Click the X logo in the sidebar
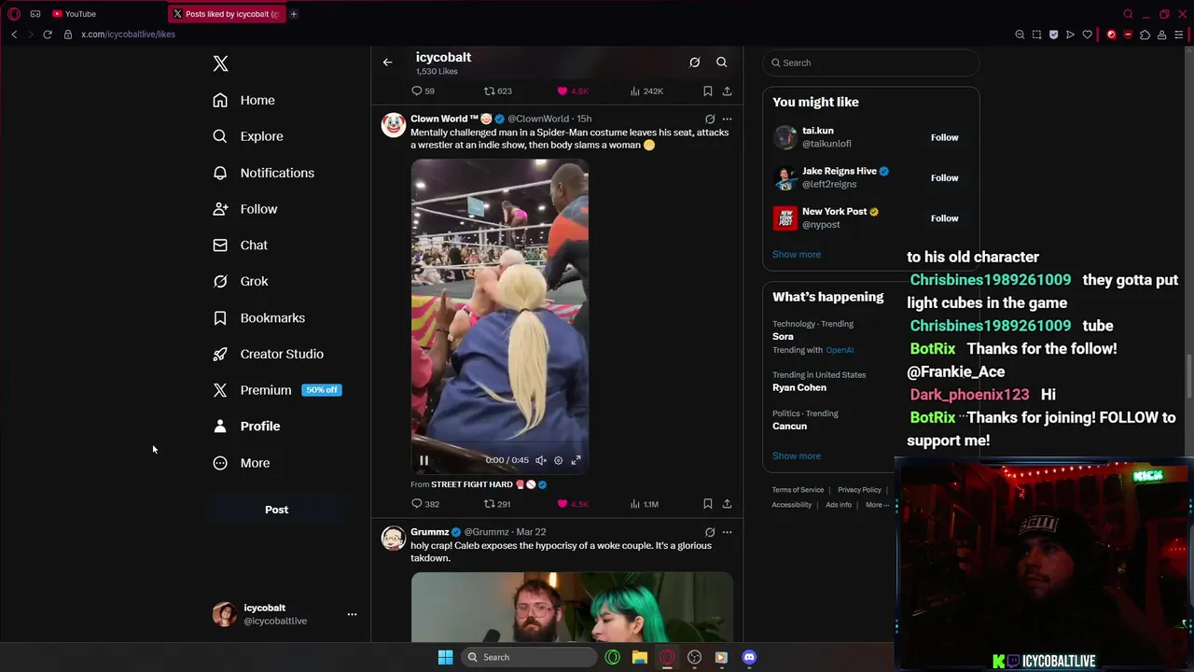 click(x=220, y=63)
